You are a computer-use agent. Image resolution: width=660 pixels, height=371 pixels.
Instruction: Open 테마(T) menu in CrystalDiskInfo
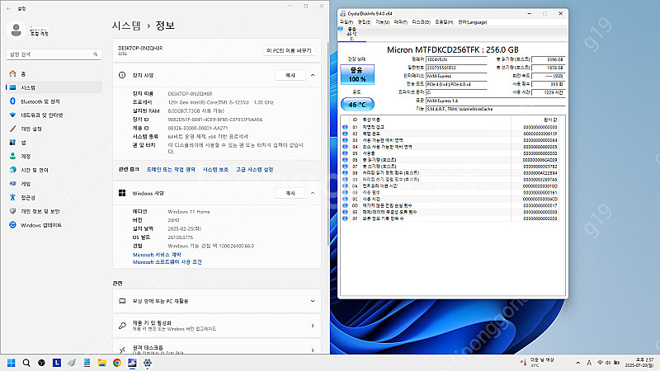click(x=400, y=22)
